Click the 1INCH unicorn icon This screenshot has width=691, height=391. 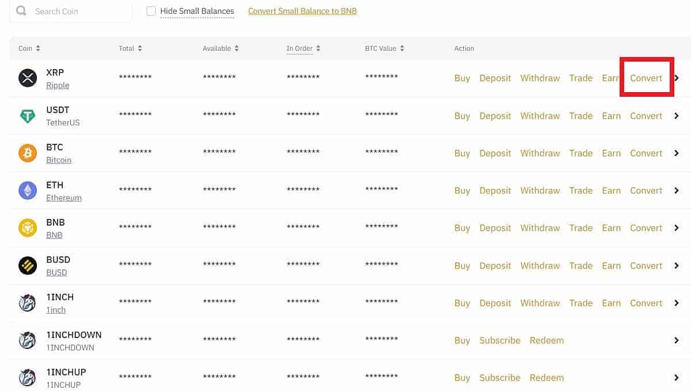(x=28, y=303)
